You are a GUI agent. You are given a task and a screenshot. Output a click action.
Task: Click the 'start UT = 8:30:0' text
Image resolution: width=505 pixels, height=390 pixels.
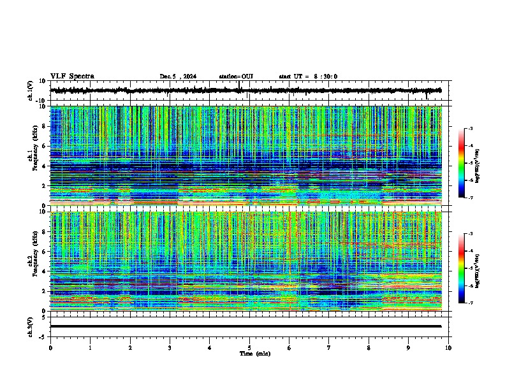point(308,76)
